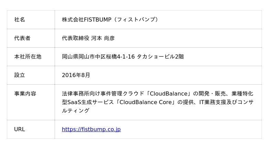The image size is (275, 149).
Task: Click the 本社所在地 label cell
Action: [28, 57]
